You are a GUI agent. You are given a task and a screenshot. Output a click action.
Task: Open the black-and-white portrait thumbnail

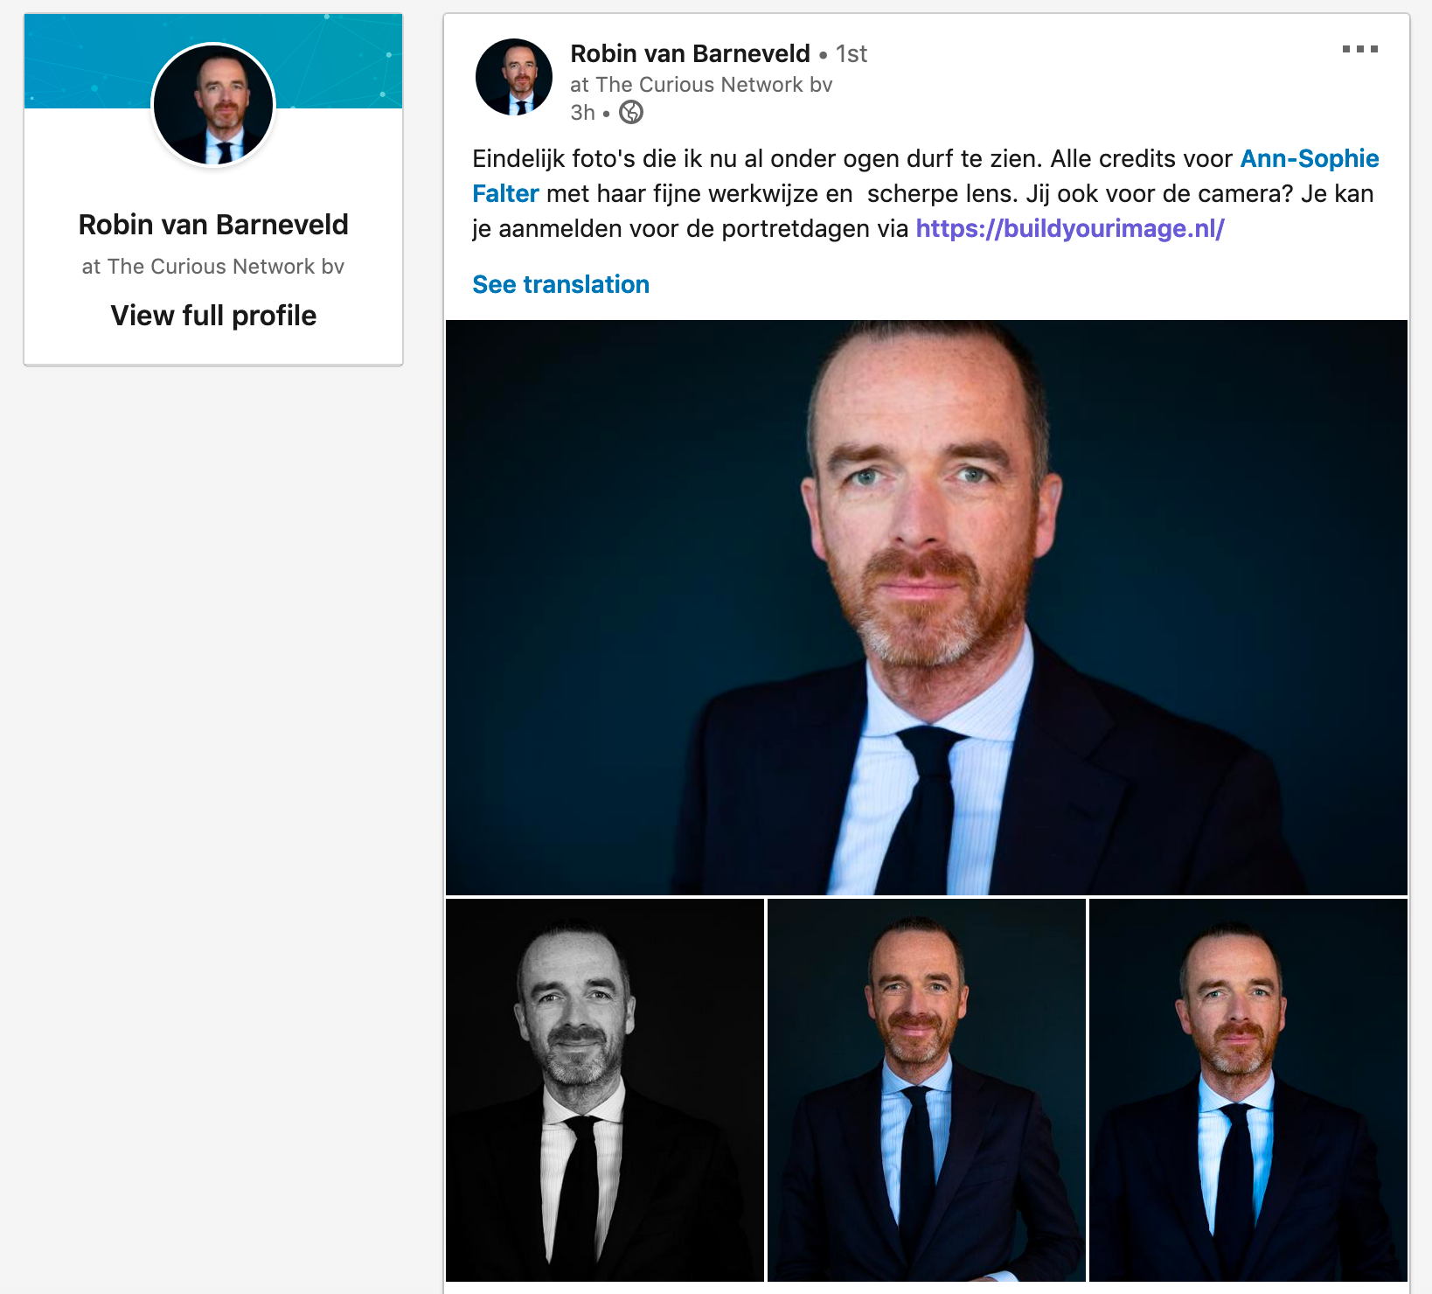(605, 1090)
